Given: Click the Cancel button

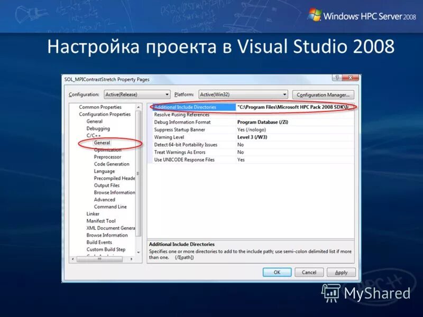Looking at the screenshot, I should point(309,272).
